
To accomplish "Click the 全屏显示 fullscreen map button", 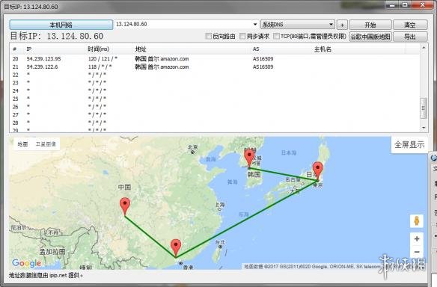I will (409, 144).
